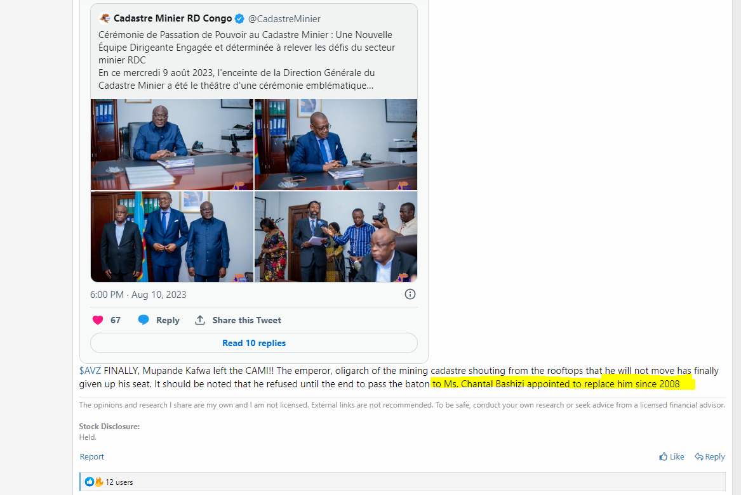Open the tweet info circle icon
741x495 pixels.
click(x=410, y=294)
